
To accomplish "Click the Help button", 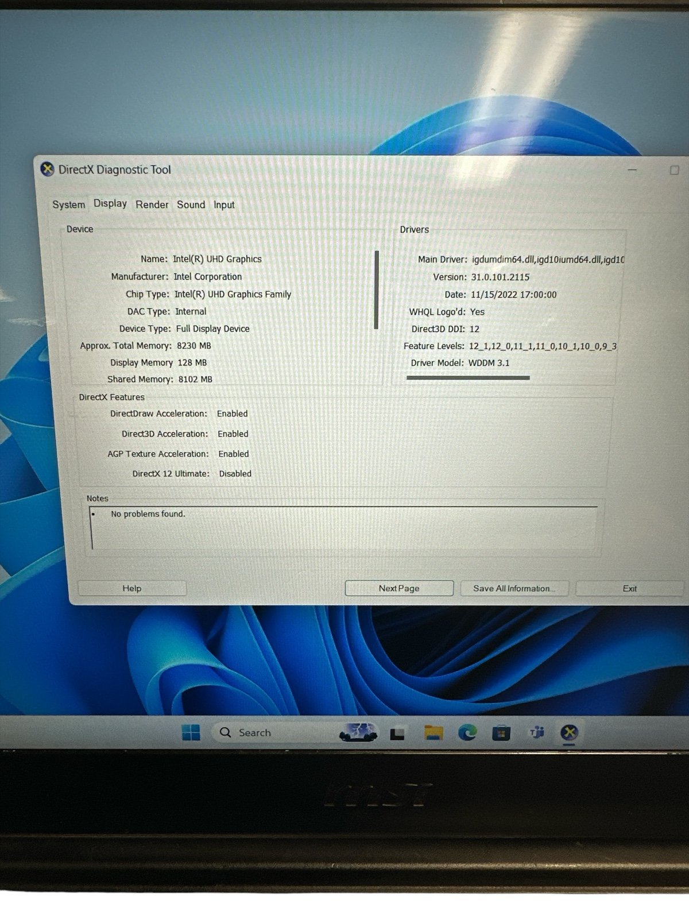I will click(x=131, y=588).
